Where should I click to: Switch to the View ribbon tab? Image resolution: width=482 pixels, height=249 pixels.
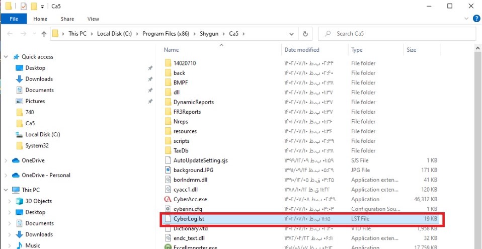(93, 19)
